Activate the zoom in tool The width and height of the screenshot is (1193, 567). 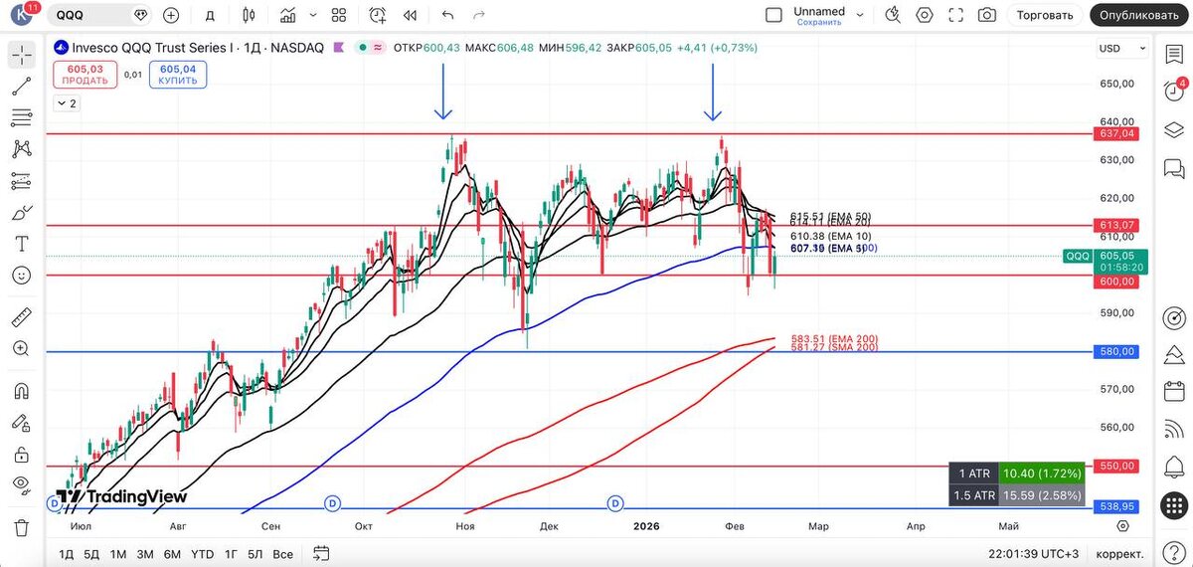coord(21,348)
